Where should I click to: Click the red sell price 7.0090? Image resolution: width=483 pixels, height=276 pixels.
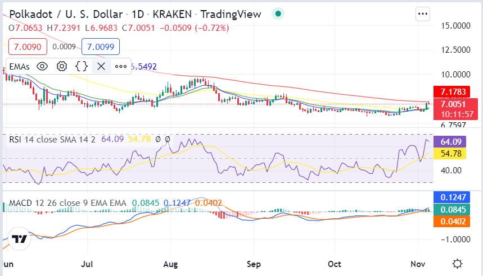pyautogui.click(x=28, y=47)
